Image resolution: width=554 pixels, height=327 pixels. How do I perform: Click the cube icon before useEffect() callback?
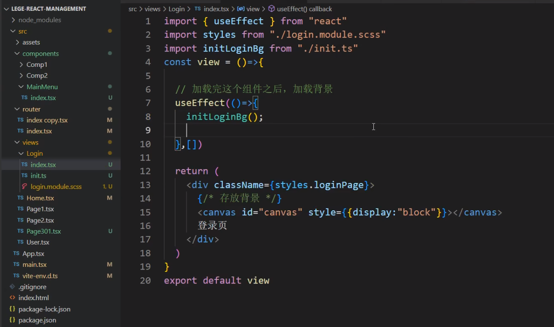point(272,9)
